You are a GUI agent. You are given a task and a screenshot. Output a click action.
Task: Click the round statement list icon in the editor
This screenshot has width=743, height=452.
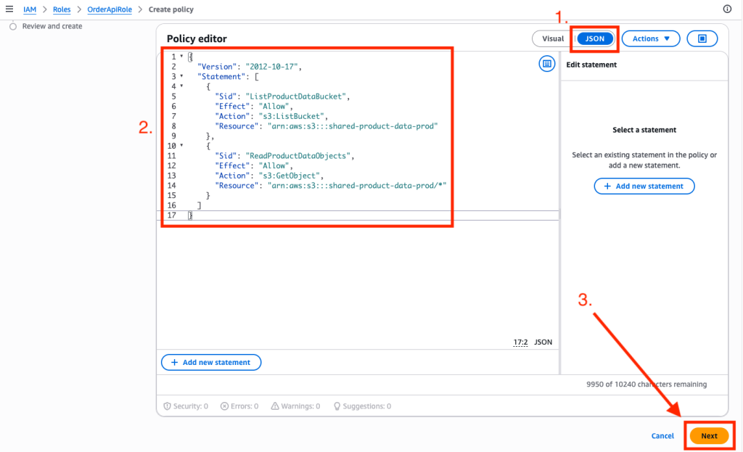coord(546,64)
